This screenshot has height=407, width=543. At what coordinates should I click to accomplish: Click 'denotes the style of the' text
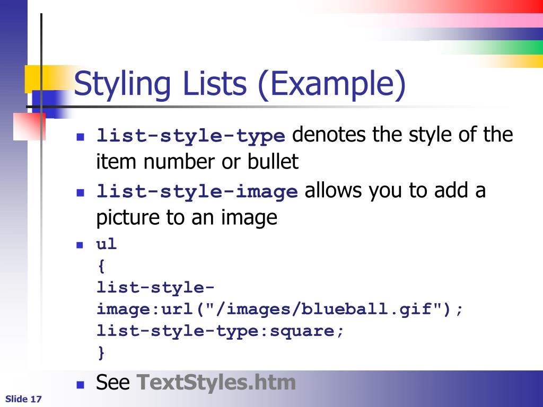(402, 135)
